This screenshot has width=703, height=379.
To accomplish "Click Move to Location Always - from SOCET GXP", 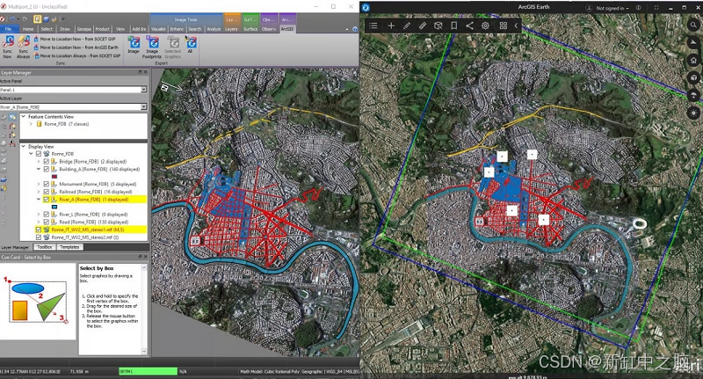I will tap(77, 55).
